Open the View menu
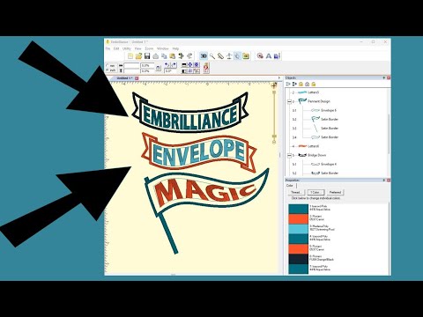This screenshot has height=317, width=423. (137, 48)
